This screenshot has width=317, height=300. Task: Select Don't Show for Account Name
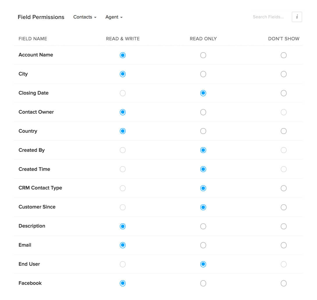click(284, 55)
